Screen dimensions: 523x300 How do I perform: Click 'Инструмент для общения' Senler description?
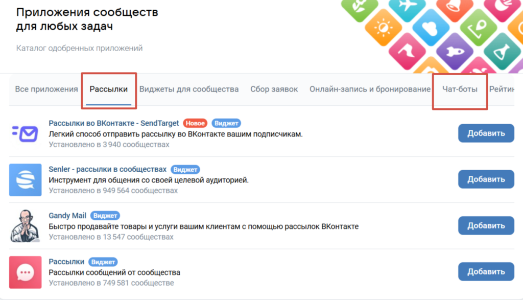(x=149, y=180)
